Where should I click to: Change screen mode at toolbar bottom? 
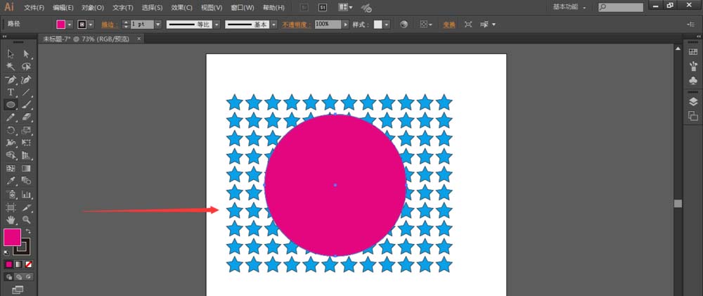point(18,290)
